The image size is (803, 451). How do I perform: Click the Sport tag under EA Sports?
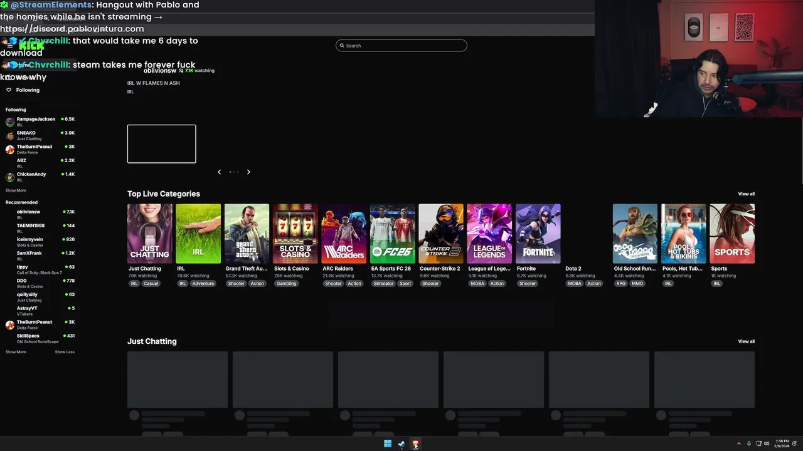pyautogui.click(x=405, y=284)
